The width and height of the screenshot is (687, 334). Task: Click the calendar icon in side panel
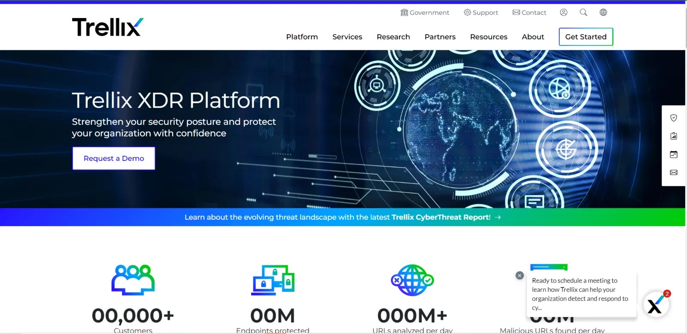tap(673, 155)
